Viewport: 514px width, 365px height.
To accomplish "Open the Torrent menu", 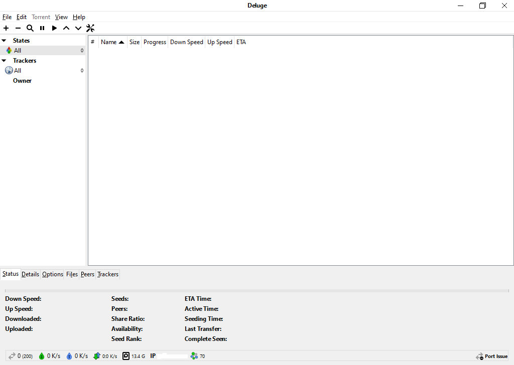I will coord(41,17).
